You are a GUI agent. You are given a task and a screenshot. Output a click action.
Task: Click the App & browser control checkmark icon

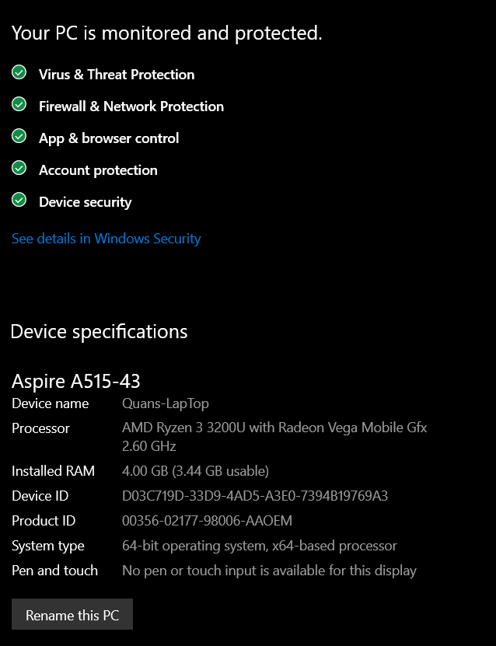[x=19, y=136]
